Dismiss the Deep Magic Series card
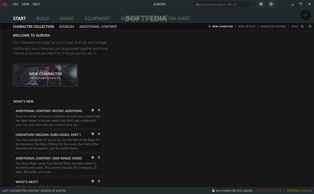 [99, 157]
